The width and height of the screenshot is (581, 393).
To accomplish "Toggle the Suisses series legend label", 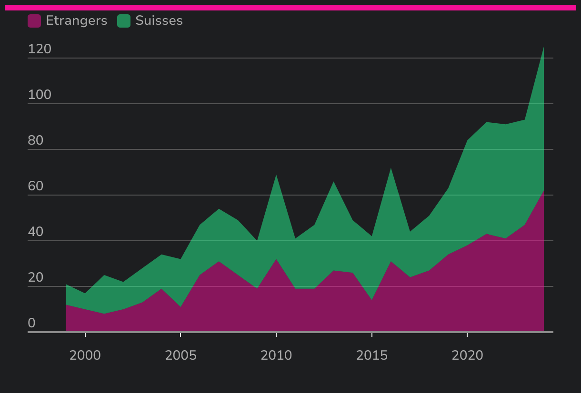I will click(x=159, y=21).
